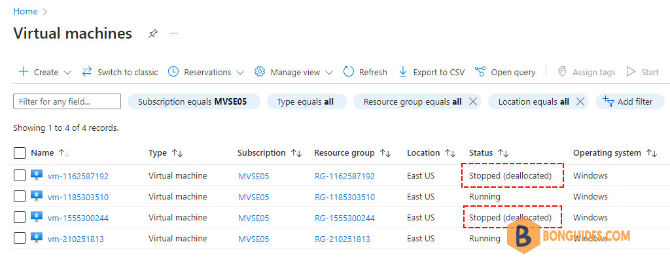Sort by Operating system column arrows

pos(652,153)
